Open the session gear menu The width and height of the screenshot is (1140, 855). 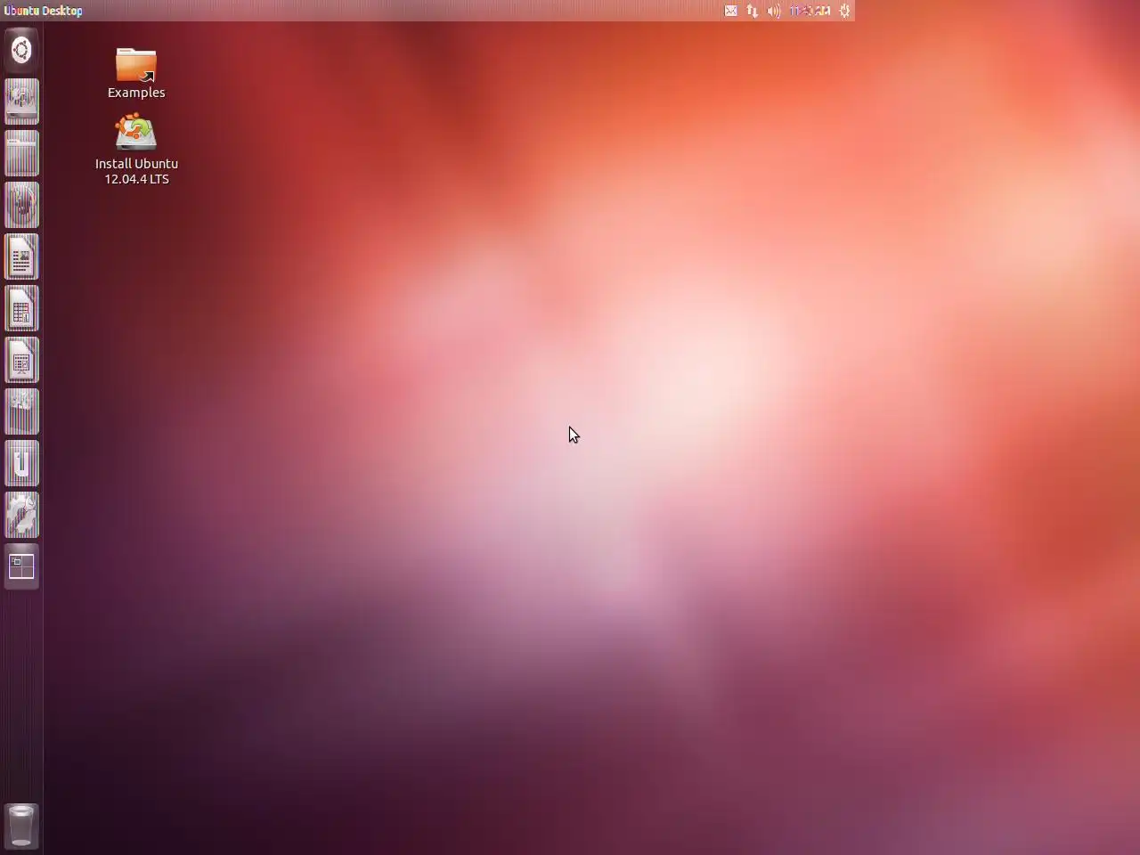[x=845, y=11]
